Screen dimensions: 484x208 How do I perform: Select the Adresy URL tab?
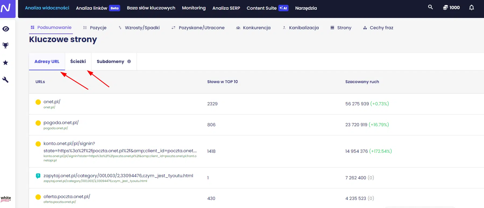pos(47,61)
